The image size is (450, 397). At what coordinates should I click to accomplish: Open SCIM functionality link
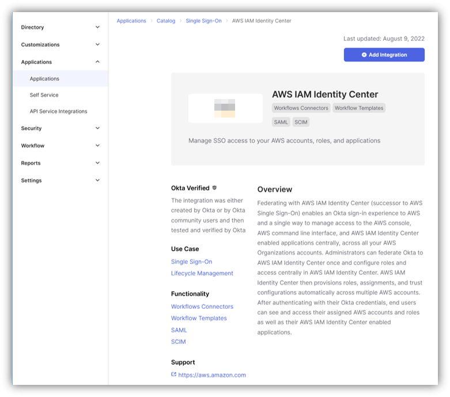(x=178, y=342)
